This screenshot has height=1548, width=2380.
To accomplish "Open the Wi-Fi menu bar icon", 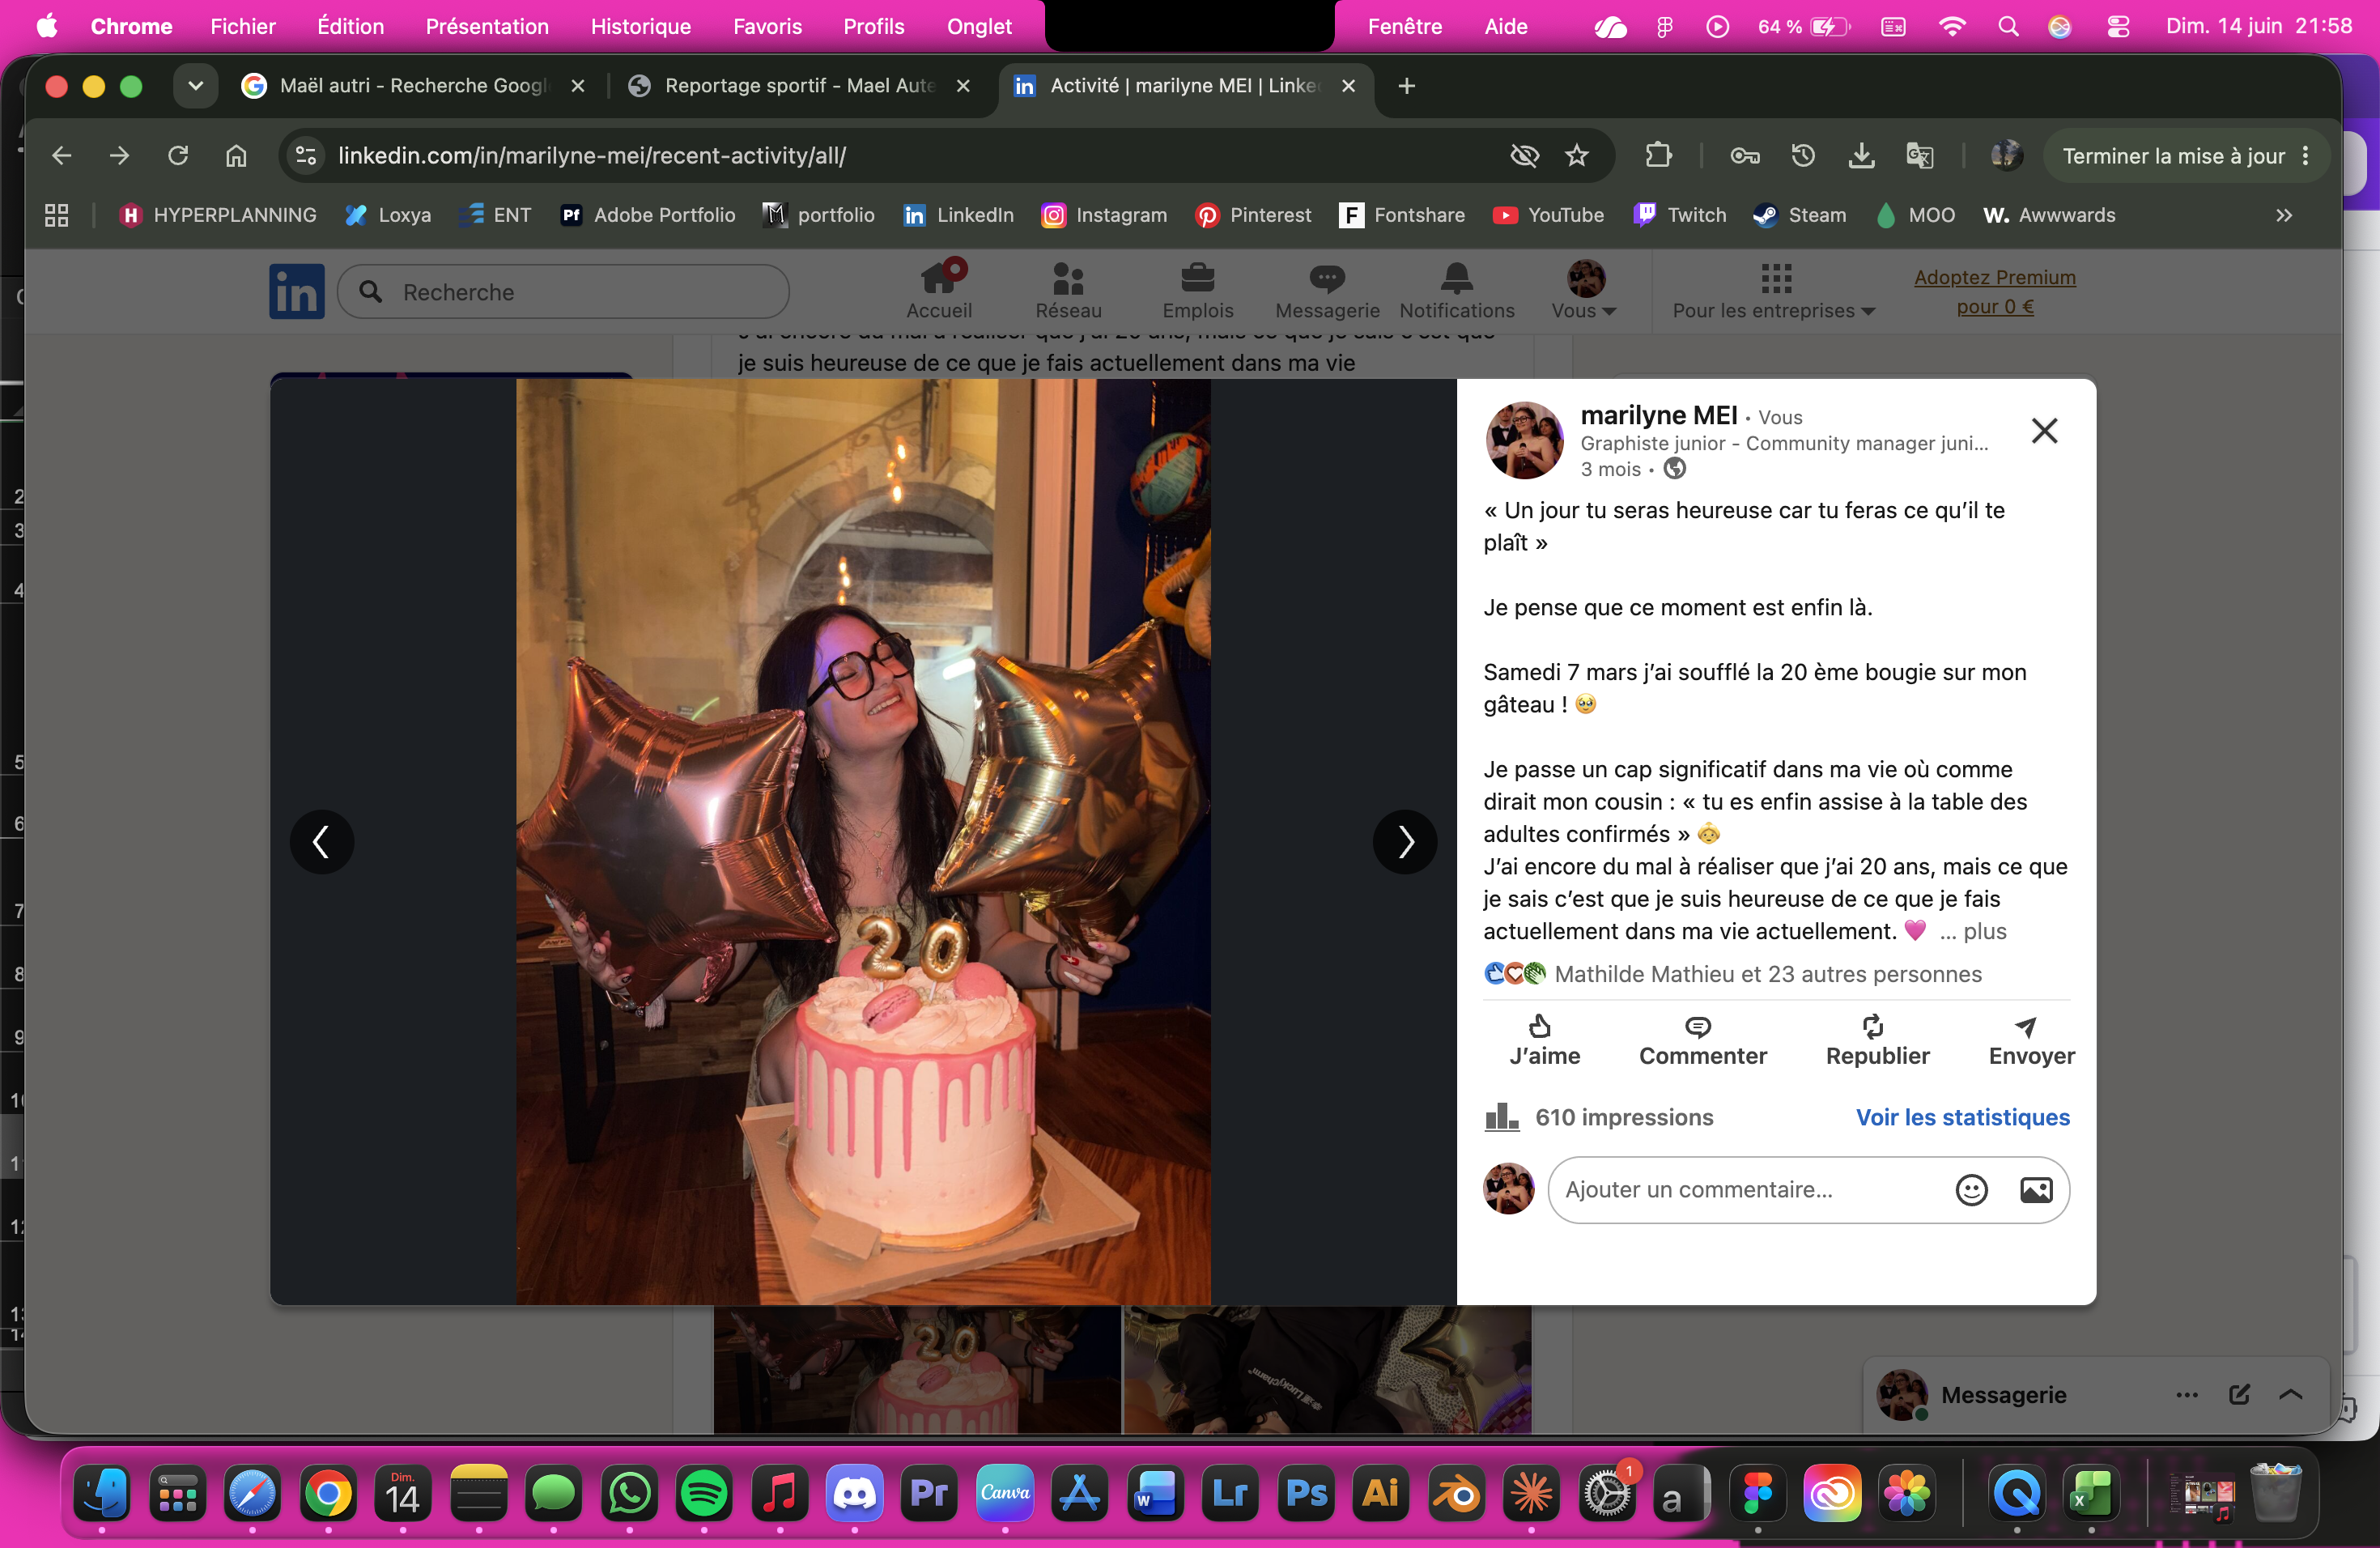I will 1951,27.
